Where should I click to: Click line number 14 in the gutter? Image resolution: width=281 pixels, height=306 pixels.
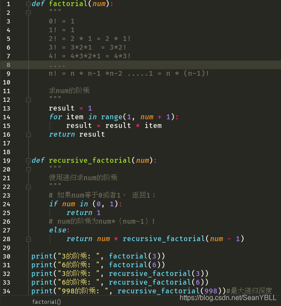click(7, 117)
